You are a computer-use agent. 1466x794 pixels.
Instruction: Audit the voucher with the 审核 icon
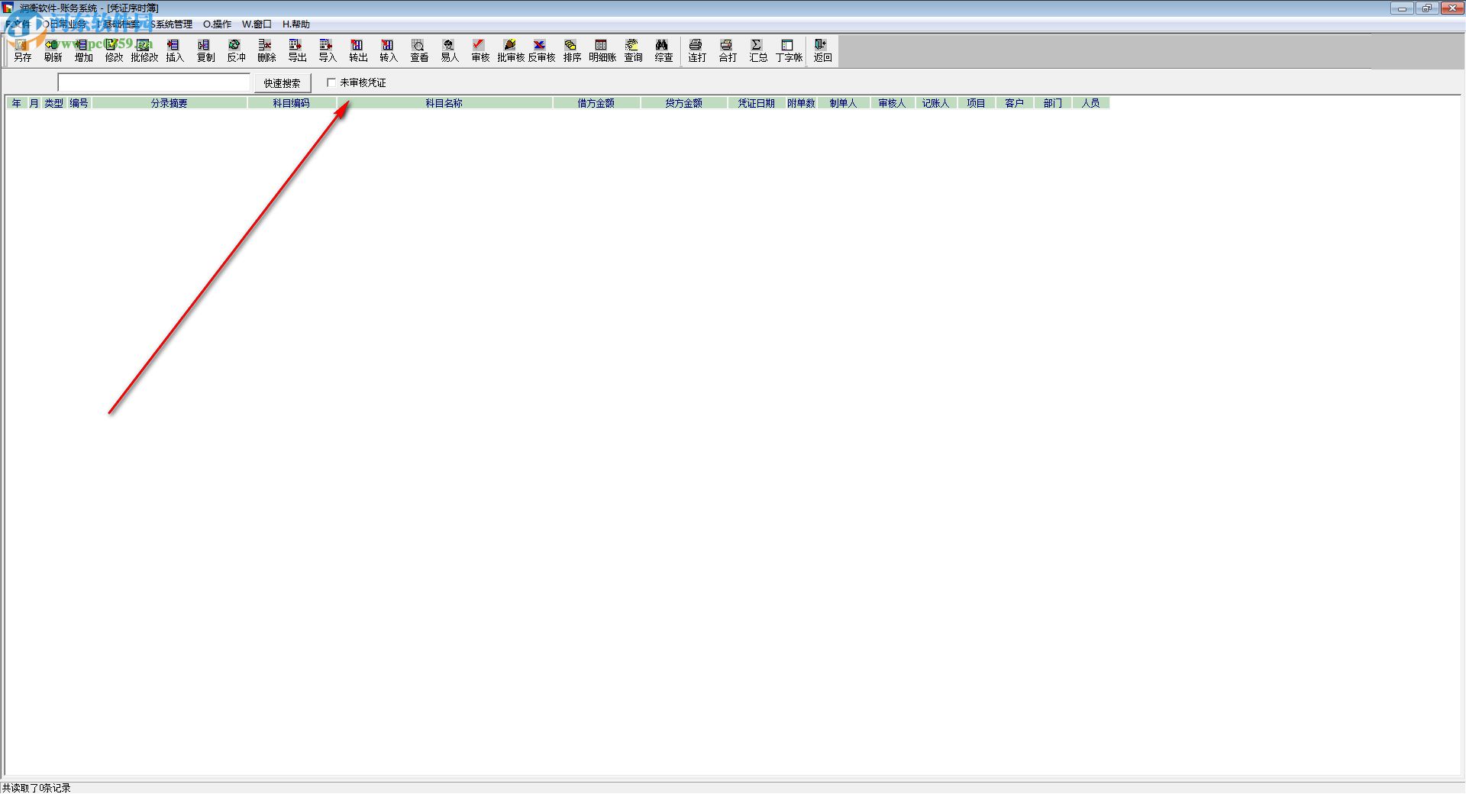point(480,50)
